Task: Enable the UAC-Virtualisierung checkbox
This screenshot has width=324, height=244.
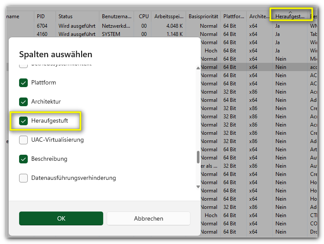Action: (x=23, y=140)
